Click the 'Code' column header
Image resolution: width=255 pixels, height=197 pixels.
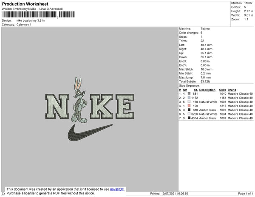tap(223, 90)
